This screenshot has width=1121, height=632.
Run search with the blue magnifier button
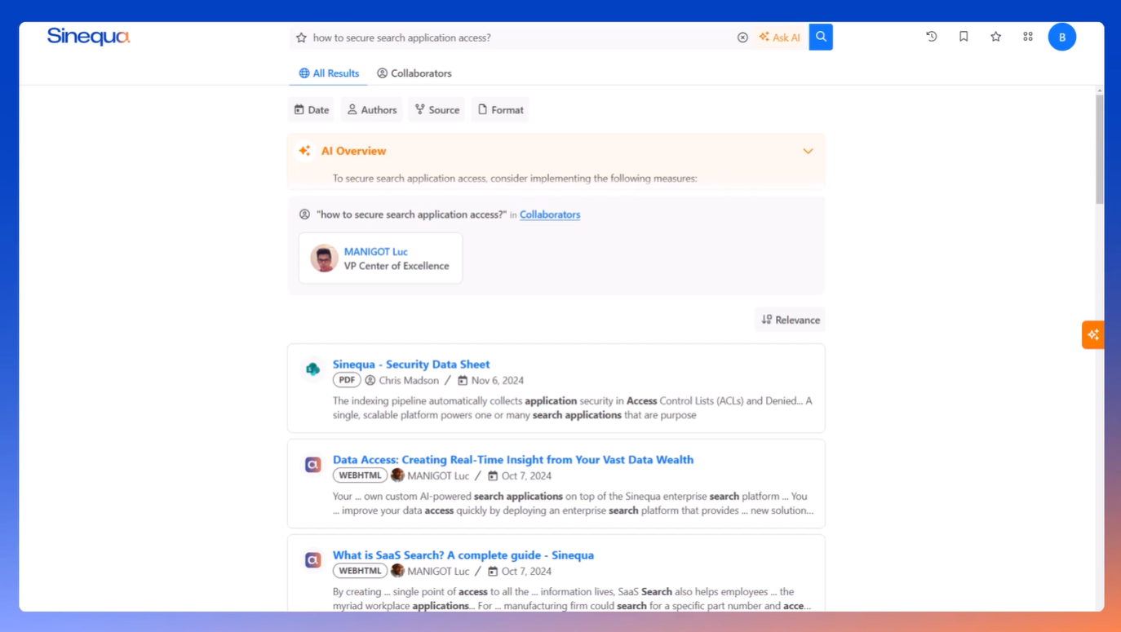click(820, 37)
